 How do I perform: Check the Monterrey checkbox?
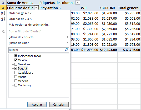(x=16, y=85)
